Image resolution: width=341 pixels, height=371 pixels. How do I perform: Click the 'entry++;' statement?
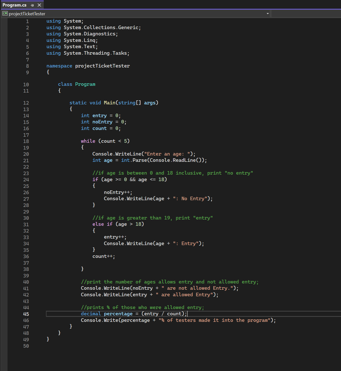tap(115, 237)
